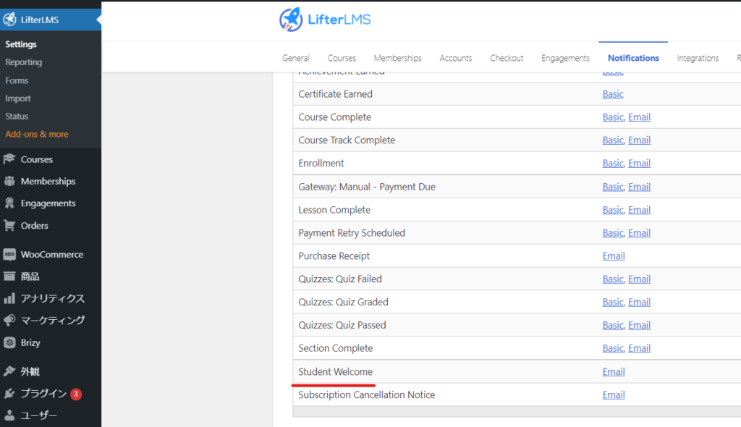Viewport: 741px width, 427px height.
Task: Open Basic link for Payment Retry Scheduled
Action: pyautogui.click(x=613, y=233)
